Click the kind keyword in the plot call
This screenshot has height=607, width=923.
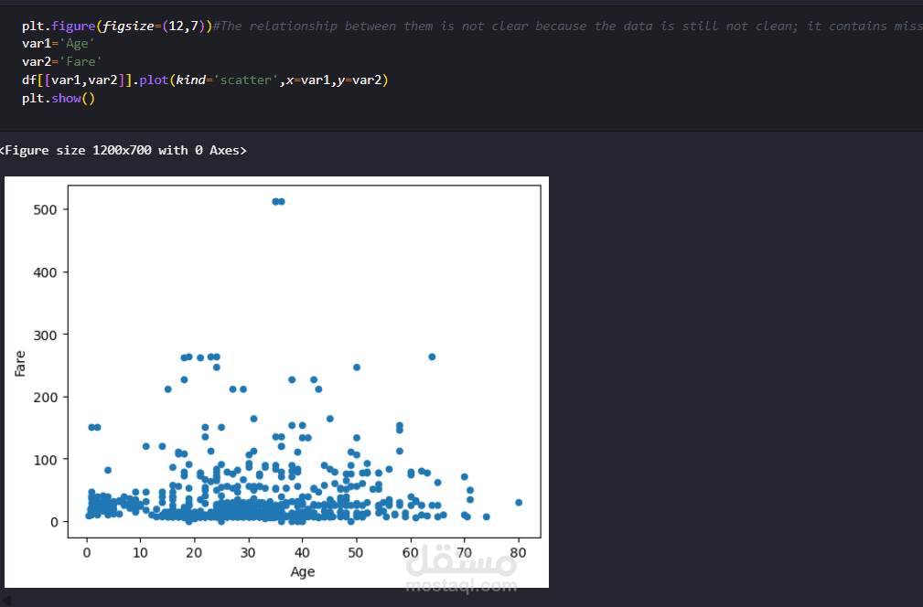coord(190,80)
